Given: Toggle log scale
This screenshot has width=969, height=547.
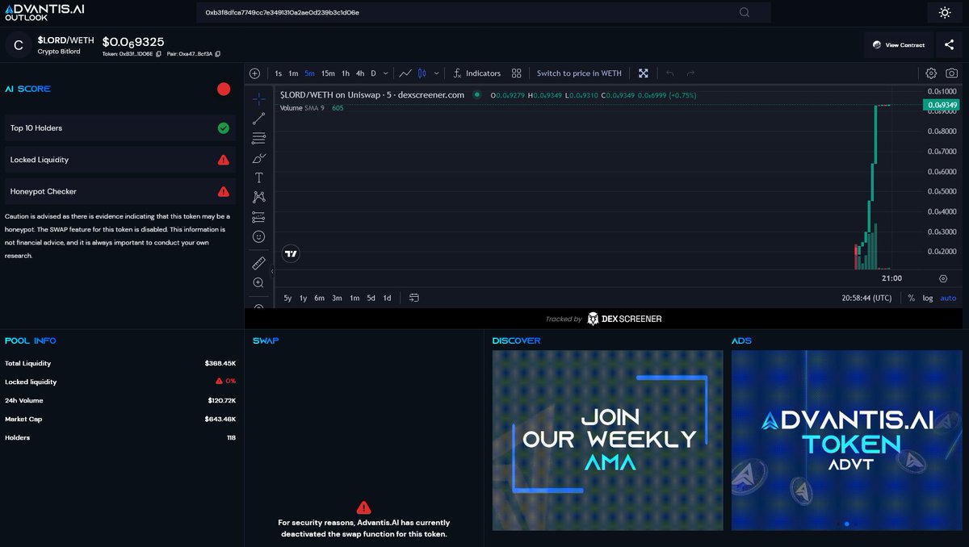Looking at the screenshot, I should pos(928,298).
